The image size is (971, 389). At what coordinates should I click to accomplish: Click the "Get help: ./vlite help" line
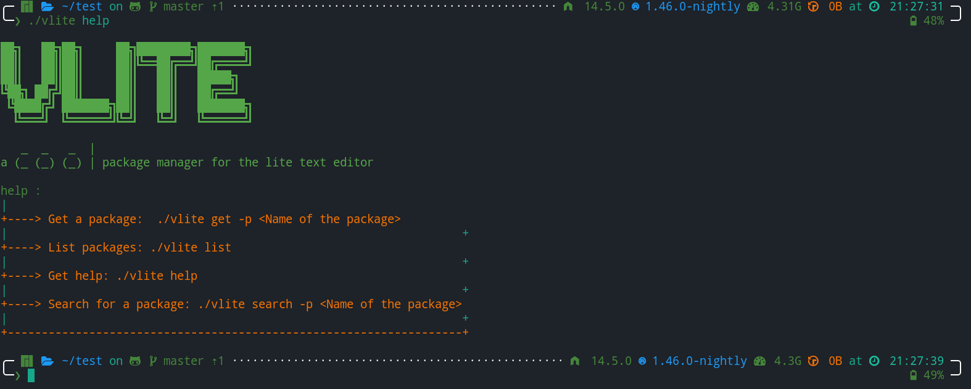pyautogui.click(x=123, y=276)
